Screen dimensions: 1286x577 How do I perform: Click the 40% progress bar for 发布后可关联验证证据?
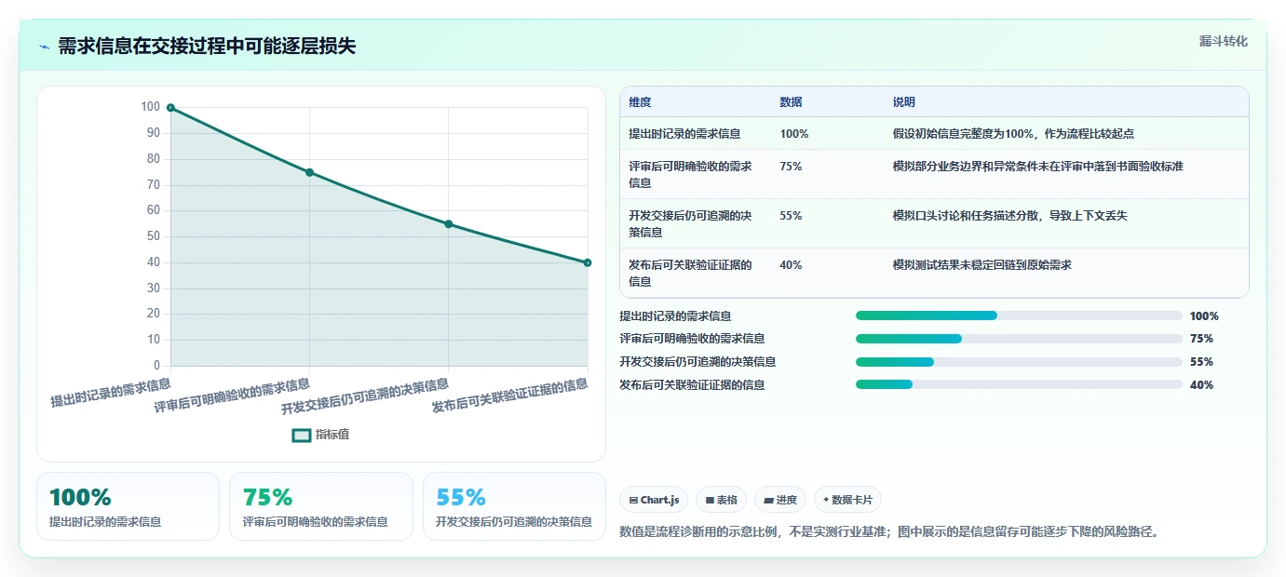tap(1019, 384)
